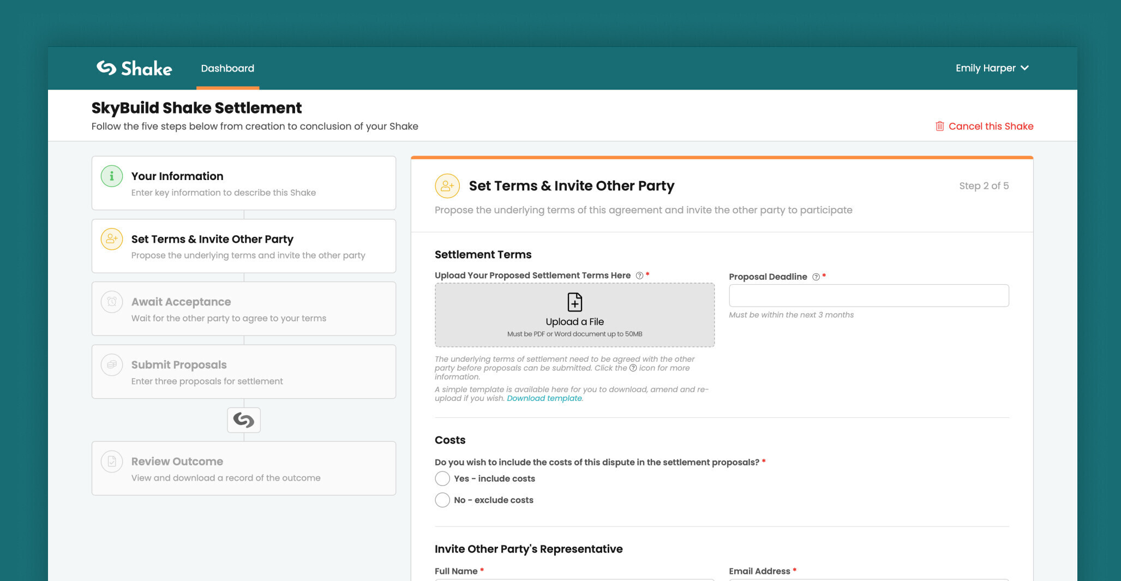Image resolution: width=1121 pixels, height=581 pixels.
Task: Select the green info icon beside Your Information
Action: 111,176
